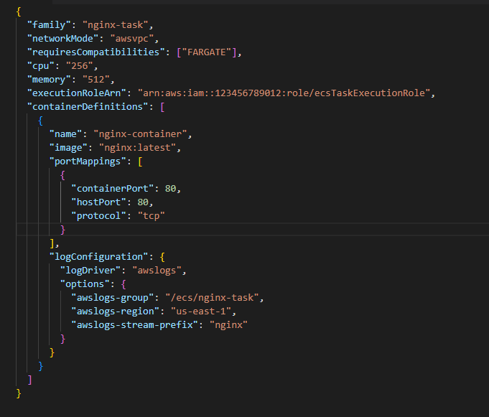Click the "awslogs-group" key
Screen dimensions: 489x417
(112, 298)
